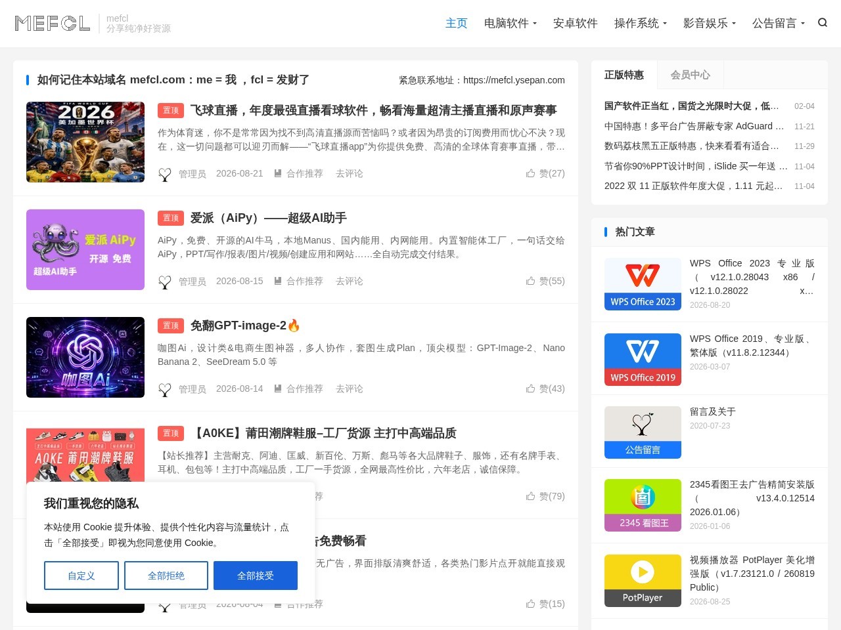Open 2022 双 11 正版软件年度大促 link
This screenshot has width=841, height=630.
694,186
